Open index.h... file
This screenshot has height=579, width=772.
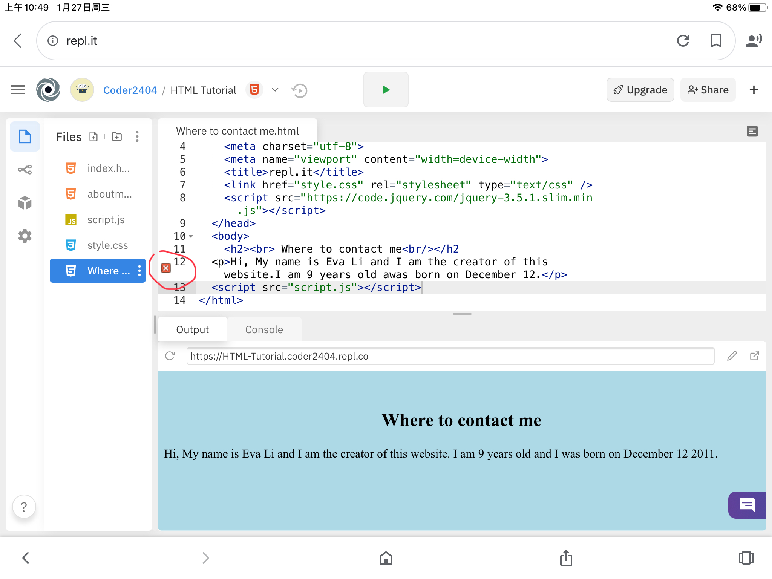(98, 168)
